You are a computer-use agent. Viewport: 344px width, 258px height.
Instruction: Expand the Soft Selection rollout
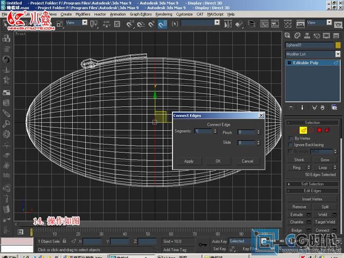pyautogui.click(x=312, y=184)
